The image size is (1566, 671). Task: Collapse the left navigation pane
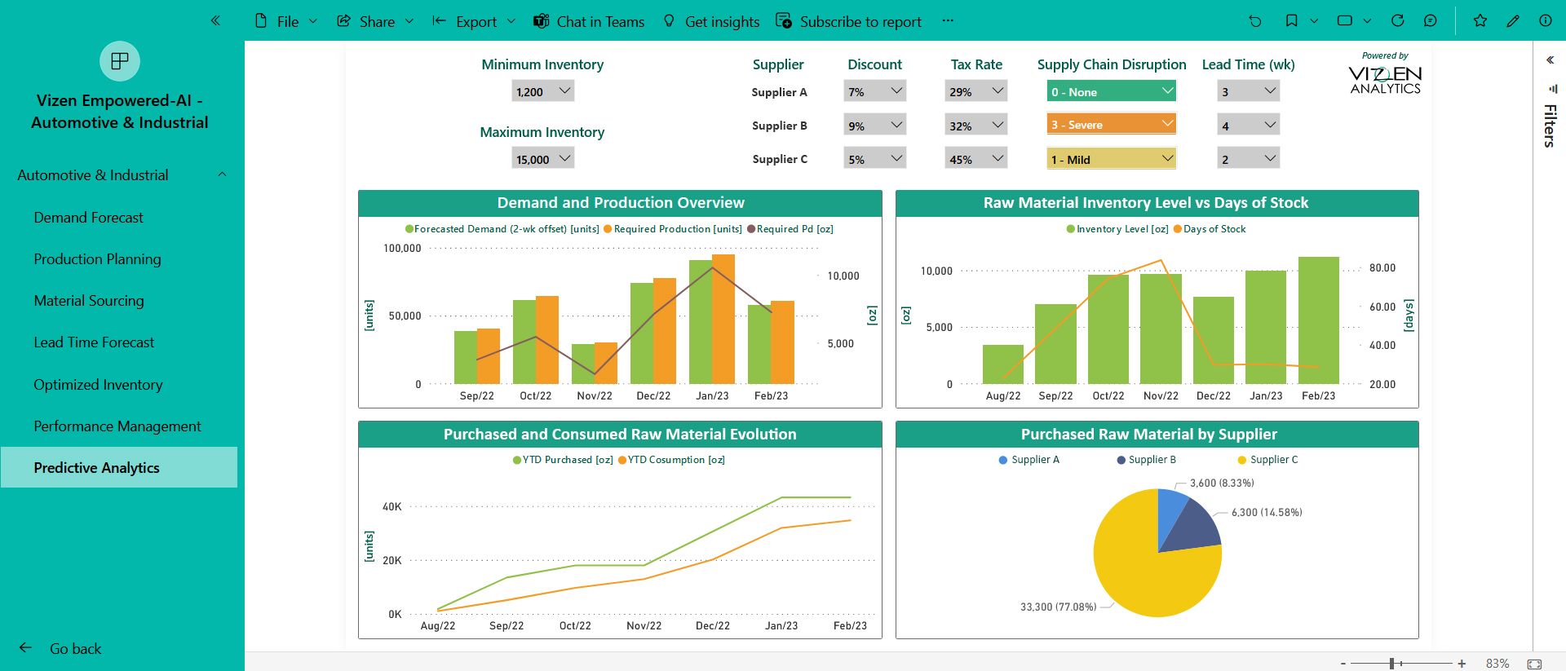(215, 20)
